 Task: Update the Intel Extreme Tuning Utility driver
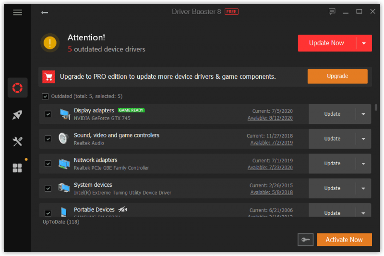pos(332,188)
